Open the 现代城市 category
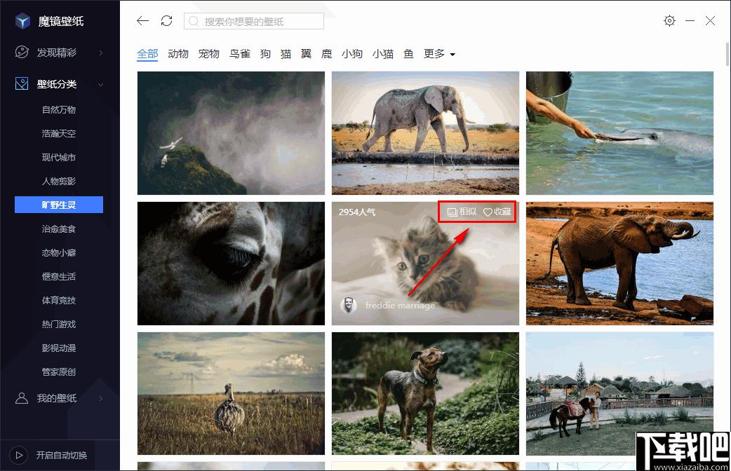This screenshot has height=471, width=731. pyautogui.click(x=59, y=158)
